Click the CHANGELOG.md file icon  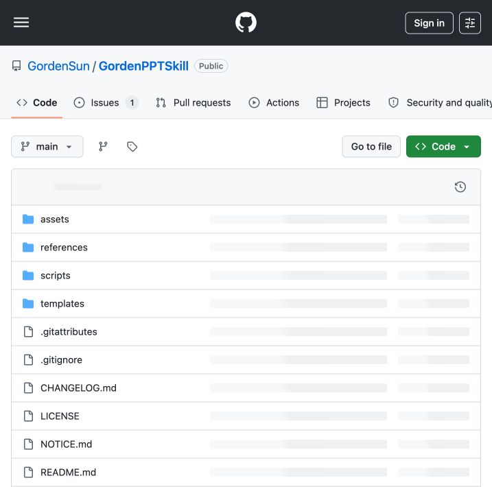click(x=29, y=388)
